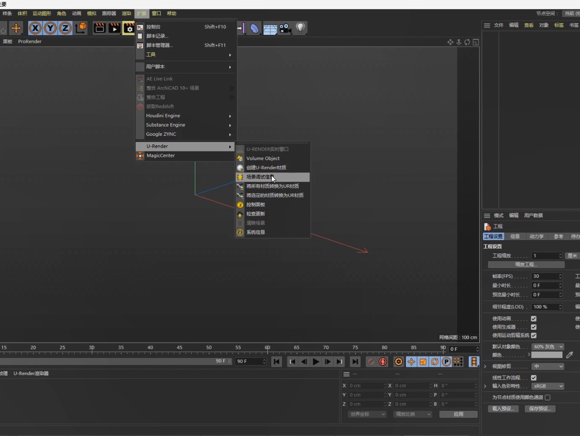Click the 缩放工程 button
This screenshot has height=436, width=580.
[x=525, y=264]
